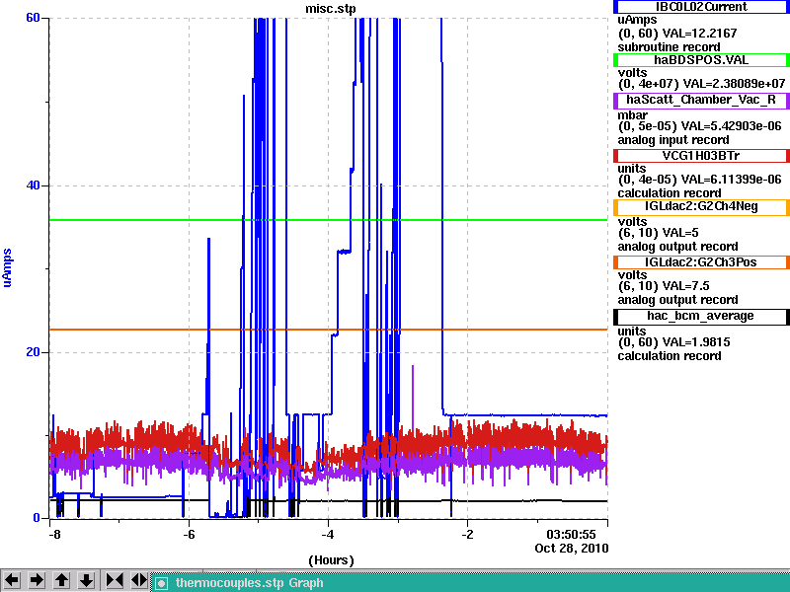Select the IGLdac2:G2Ch4Neg yellow legend entry

click(701, 207)
